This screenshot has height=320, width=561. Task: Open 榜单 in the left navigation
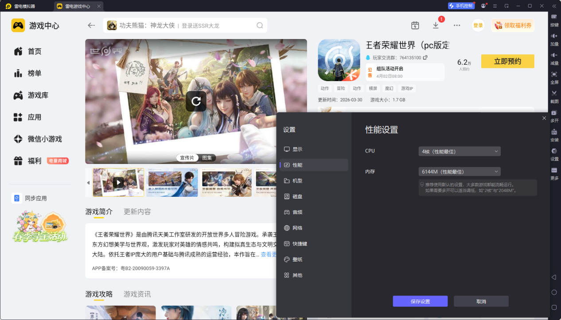(34, 73)
